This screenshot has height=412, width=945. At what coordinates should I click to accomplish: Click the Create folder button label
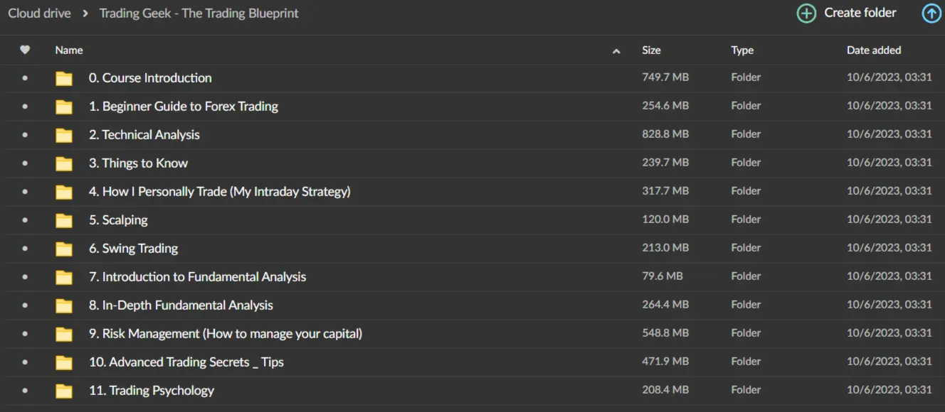coord(860,13)
